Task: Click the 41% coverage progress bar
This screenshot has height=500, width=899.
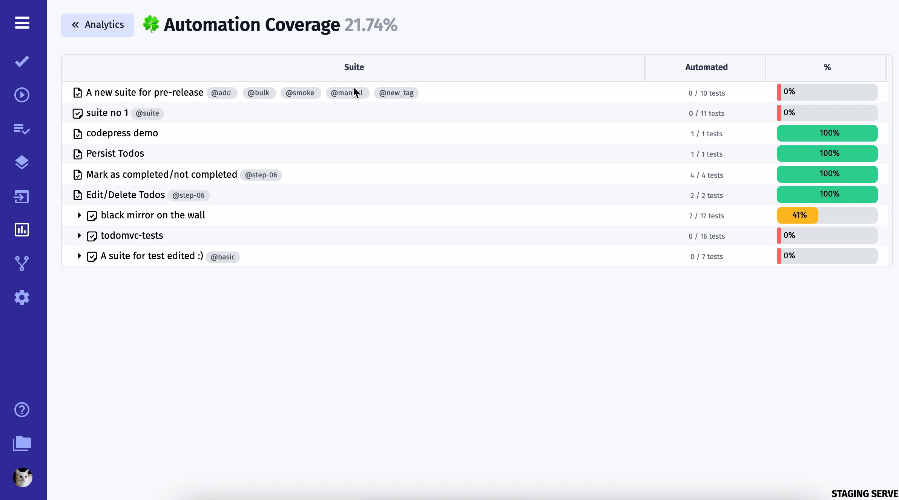Action: coord(798,215)
